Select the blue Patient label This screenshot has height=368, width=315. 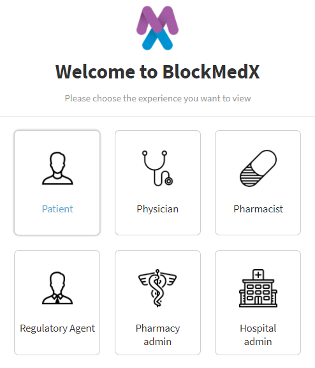[57, 209]
